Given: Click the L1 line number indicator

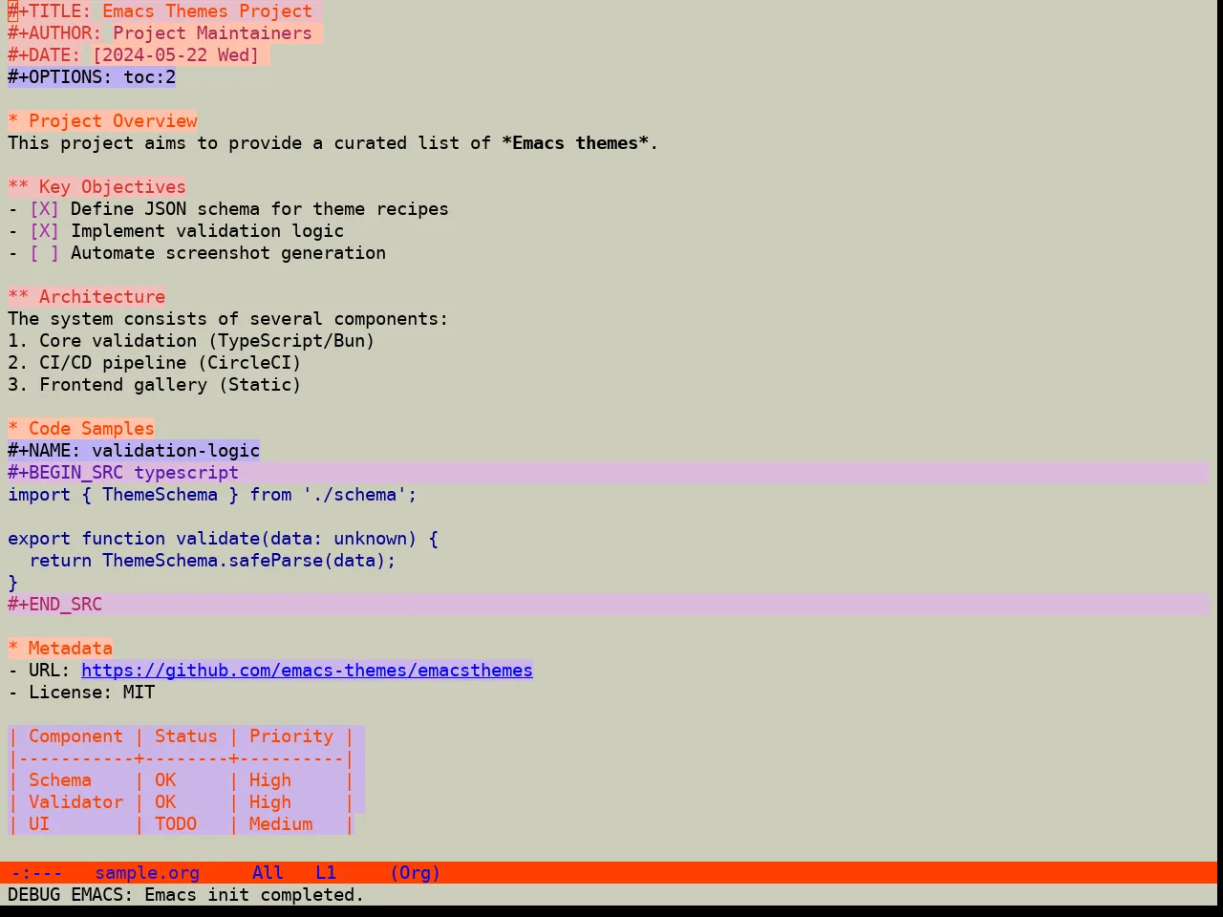Looking at the screenshot, I should pyautogui.click(x=326, y=873).
